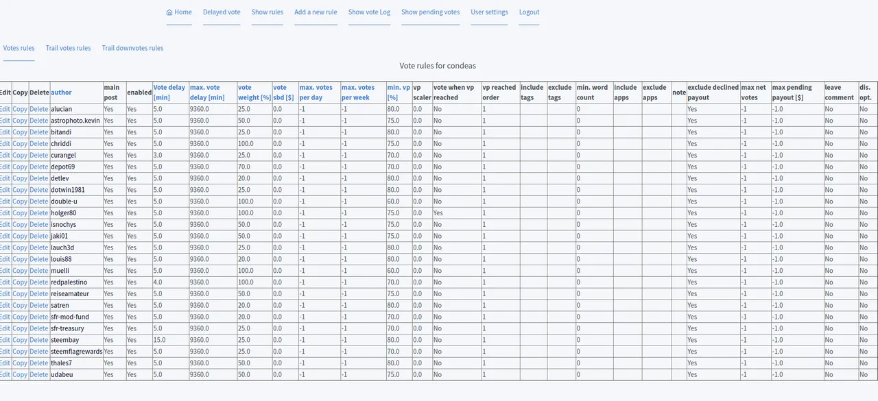Screen dimensions: 878x401
Task: Delete the redpalestino rule
Action: tap(39, 282)
